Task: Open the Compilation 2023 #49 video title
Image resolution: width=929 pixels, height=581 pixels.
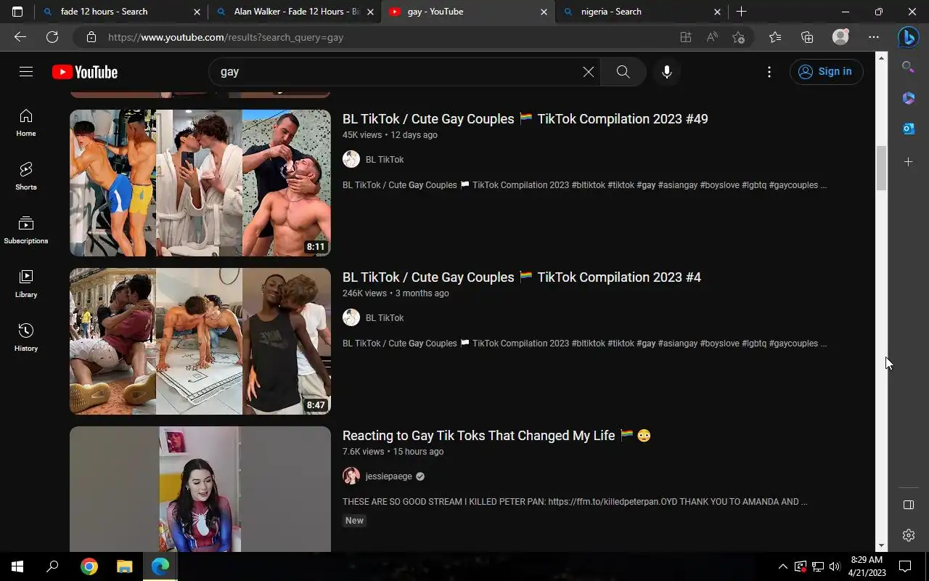Action: [x=525, y=119]
